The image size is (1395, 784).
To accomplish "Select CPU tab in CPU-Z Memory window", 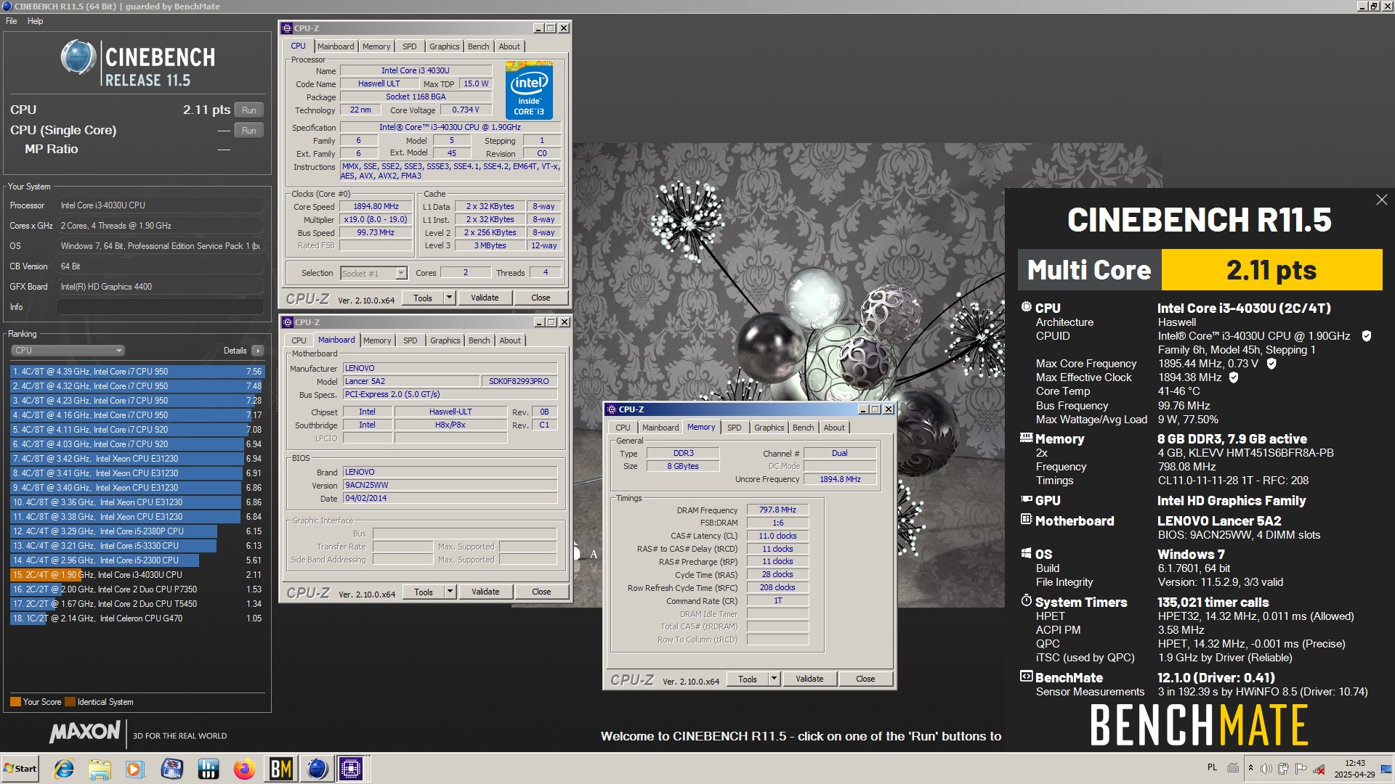I will [x=623, y=428].
